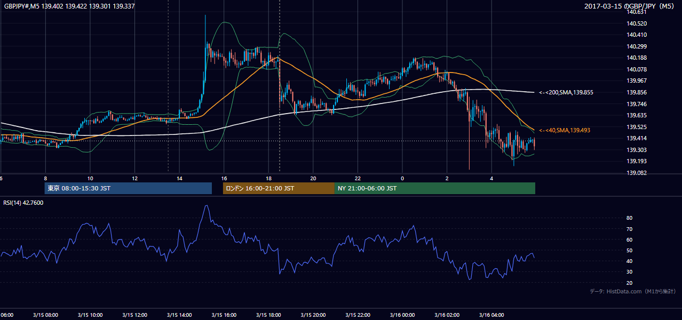Click the 3/16 04:00 date label
The width and height of the screenshot is (682, 320).
(491, 315)
